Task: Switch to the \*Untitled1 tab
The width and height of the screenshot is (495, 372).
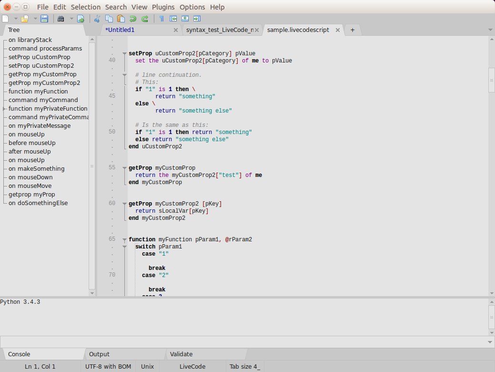Action: (120, 30)
